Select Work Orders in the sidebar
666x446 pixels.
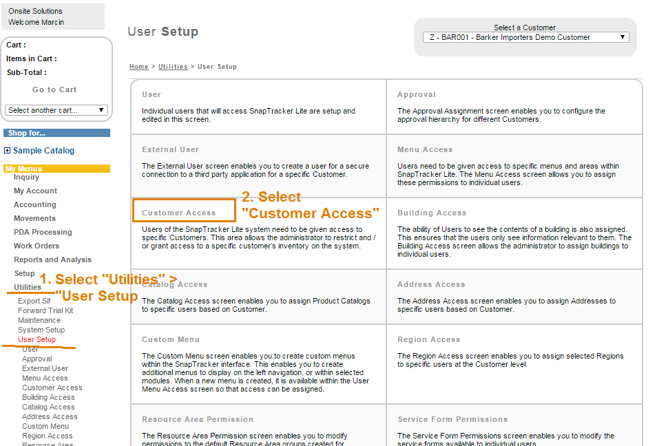point(36,246)
